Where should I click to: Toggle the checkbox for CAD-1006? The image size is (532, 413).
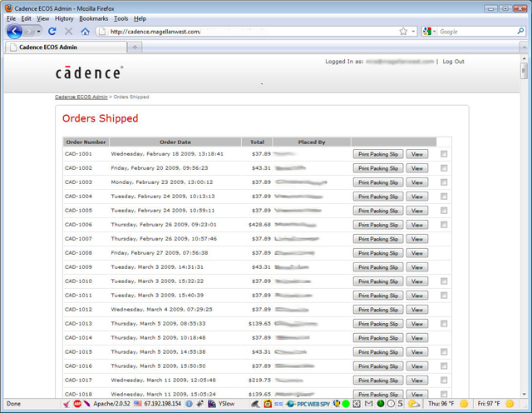tap(444, 225)
